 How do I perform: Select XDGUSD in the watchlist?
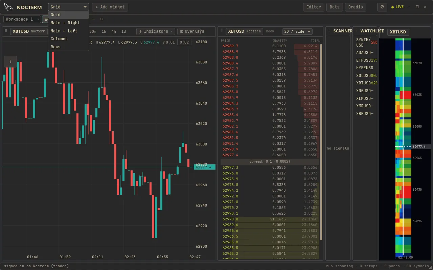pos(365,91)
